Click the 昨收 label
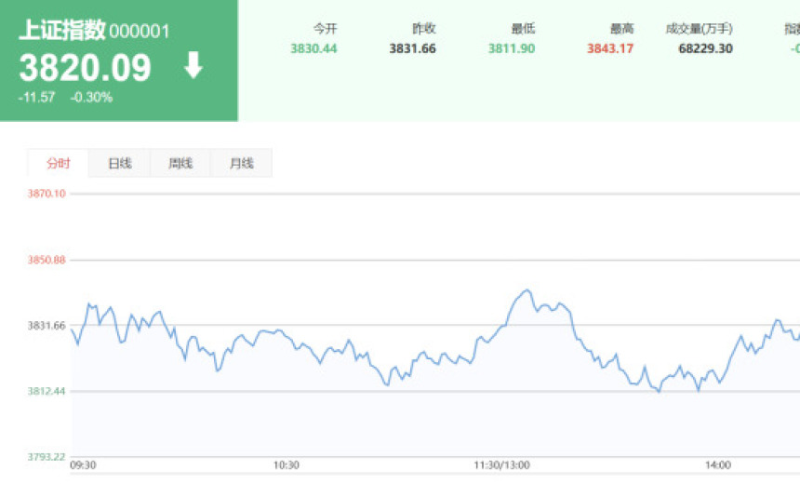800x484 pixels. click(x=424, y=29)
